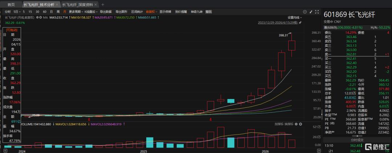392x153 pixels.
Task: Open volume indicator settings gear icon
Action: coord(296,124)
